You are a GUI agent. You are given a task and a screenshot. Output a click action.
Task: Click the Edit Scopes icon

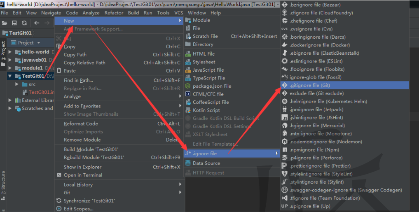pos(59,209)
